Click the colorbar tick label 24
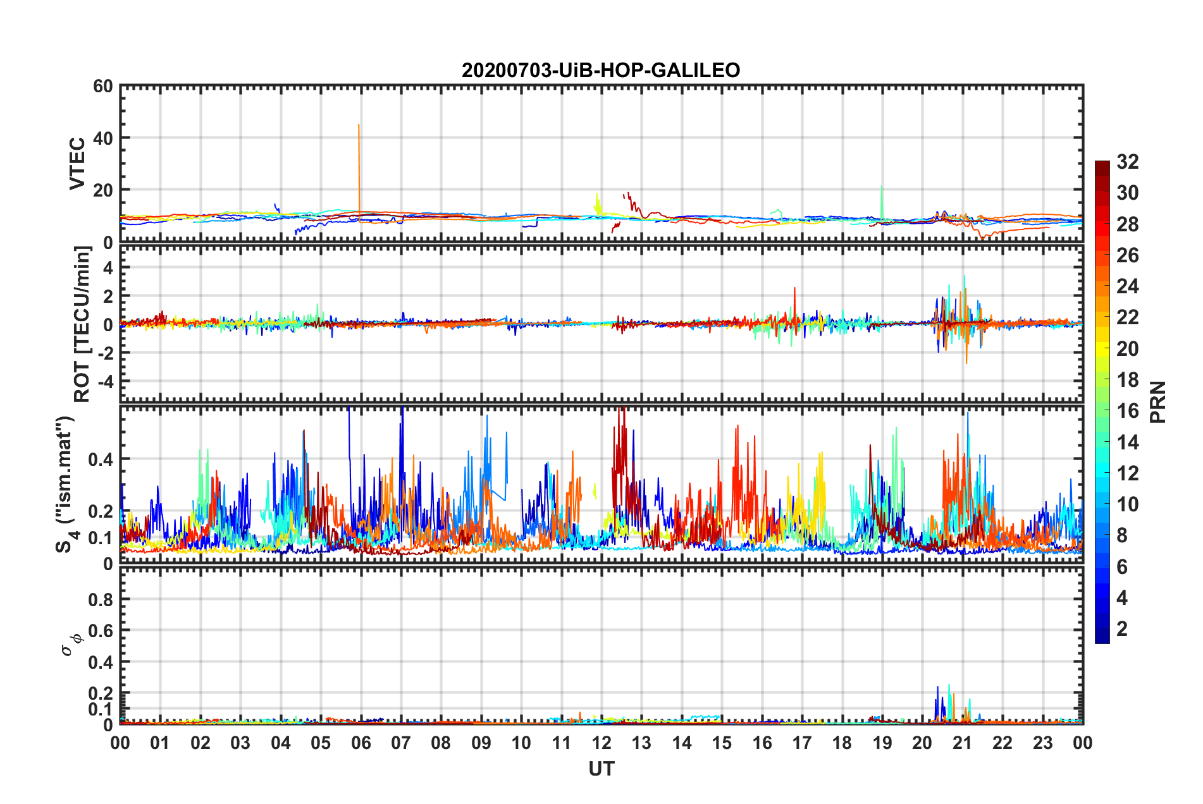1203x804 pixels. point(1127,286)
